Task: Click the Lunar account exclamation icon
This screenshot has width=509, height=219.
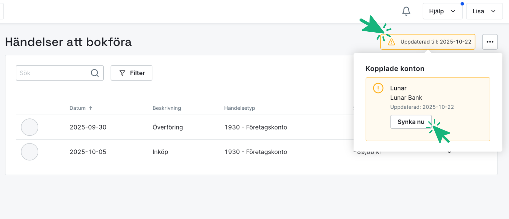Action: [378, 88]
